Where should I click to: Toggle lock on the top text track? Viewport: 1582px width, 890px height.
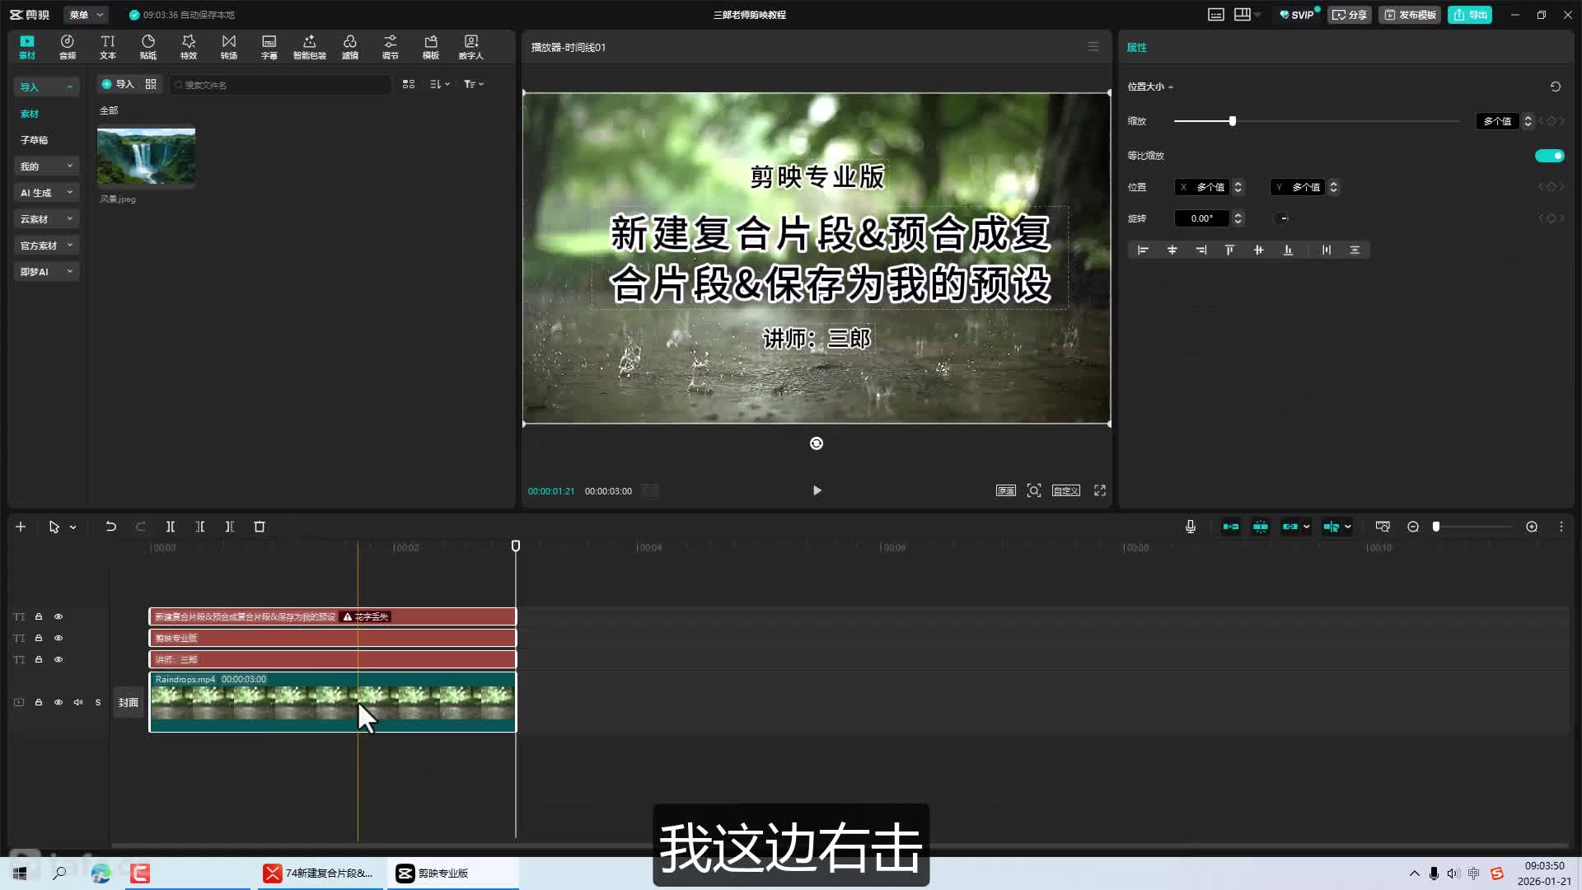click(39, 616)
